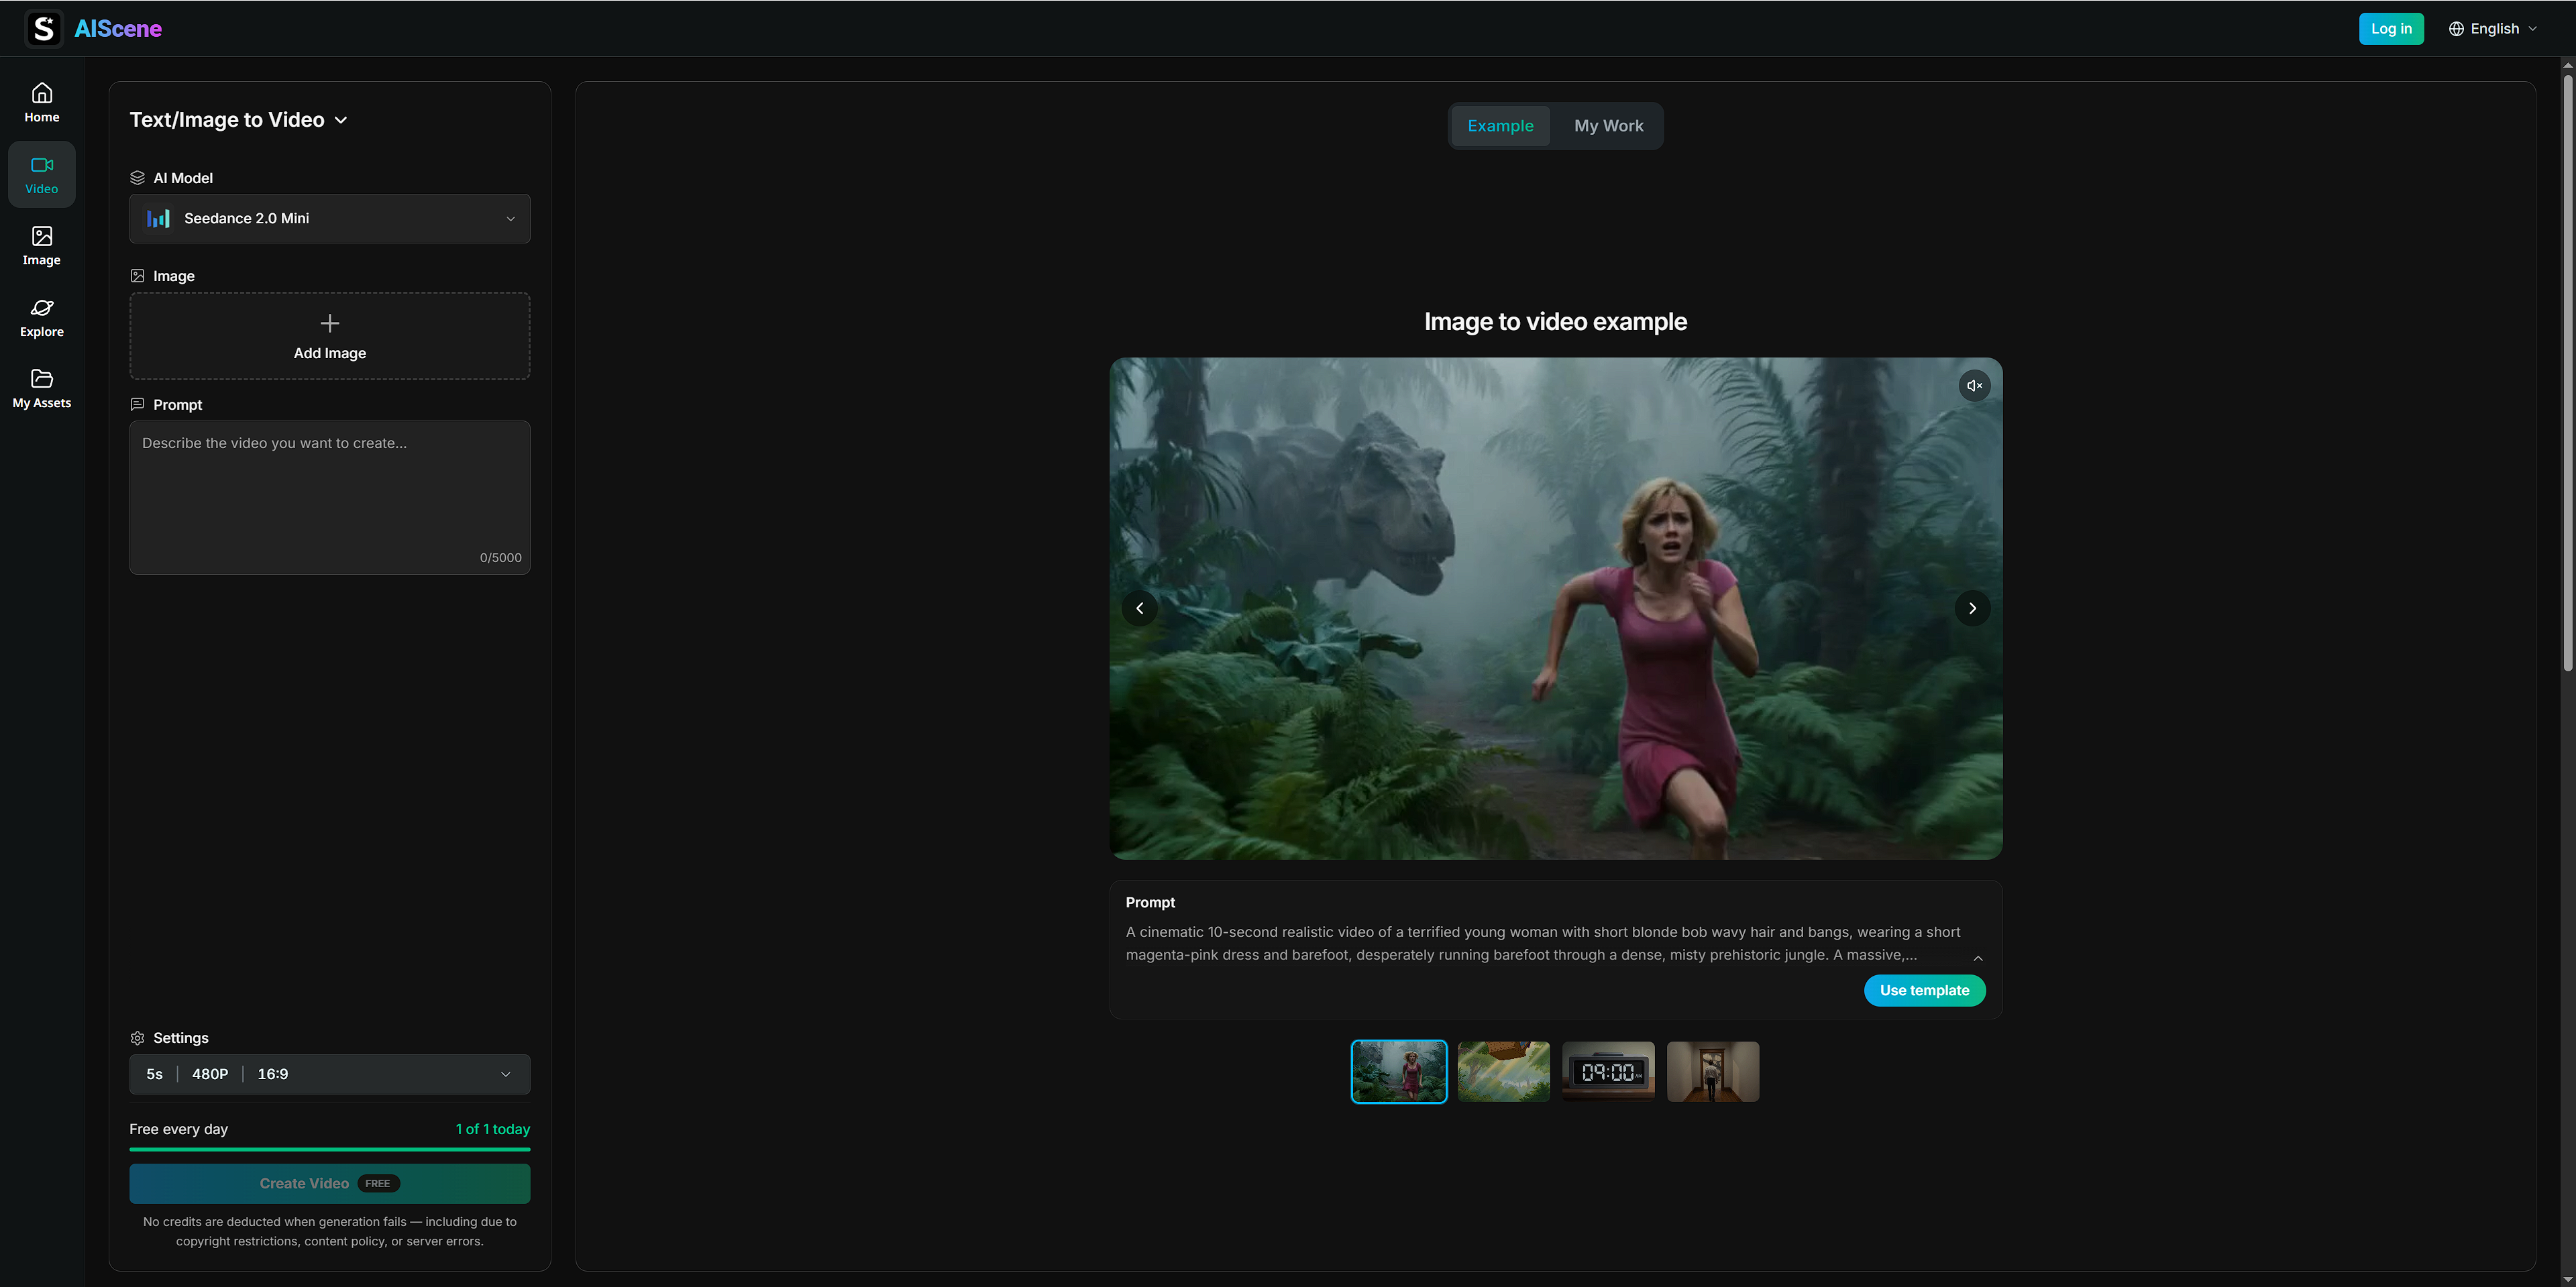The height and width of the screenshot is (1287, 2576).
Task: Click the globe language icon
Action: click(2456, 29)
